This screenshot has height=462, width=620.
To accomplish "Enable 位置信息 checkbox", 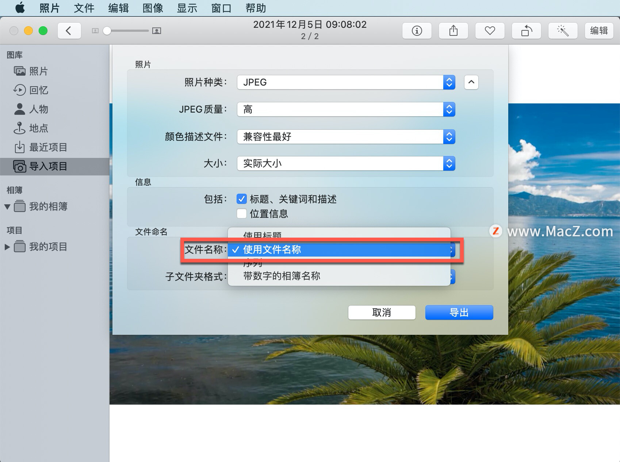I will 242,213.
